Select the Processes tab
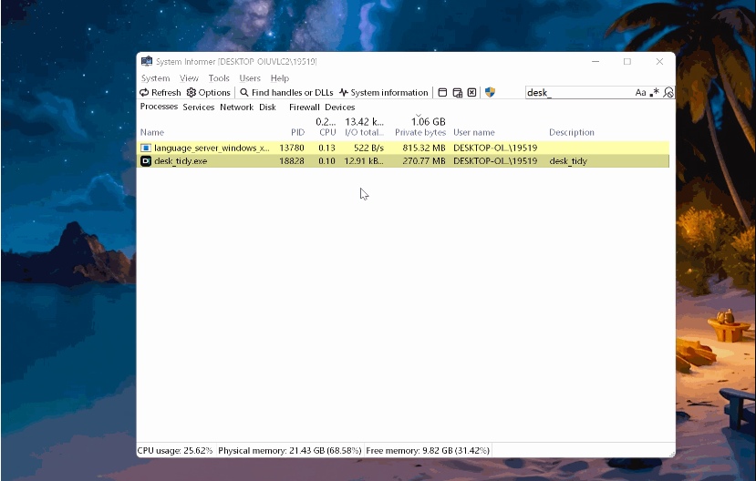Image resolution: width=756 pixels, height=481 pixels. pos(159,107)
